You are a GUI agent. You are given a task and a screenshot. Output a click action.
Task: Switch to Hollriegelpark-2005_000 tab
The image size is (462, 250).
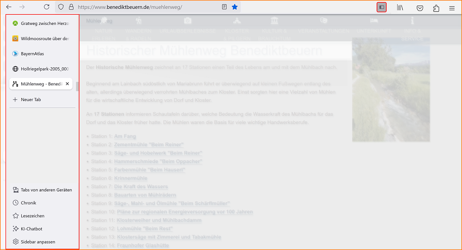41,69
